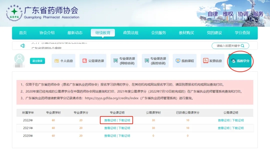Image resolution: width=270 pixels, height=155 pixels.
Task: Open 我的课程 my courses
Action: click(x=184, y=61)
